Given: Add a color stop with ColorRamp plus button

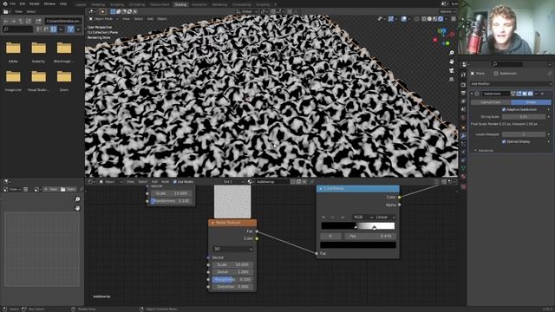Looking at the screenshot, I should (x=323, y=218).
